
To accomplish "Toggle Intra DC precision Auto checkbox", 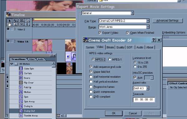I will pos(135,77).
